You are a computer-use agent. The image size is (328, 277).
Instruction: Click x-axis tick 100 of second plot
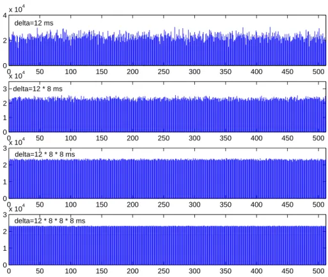click(70, 138)
